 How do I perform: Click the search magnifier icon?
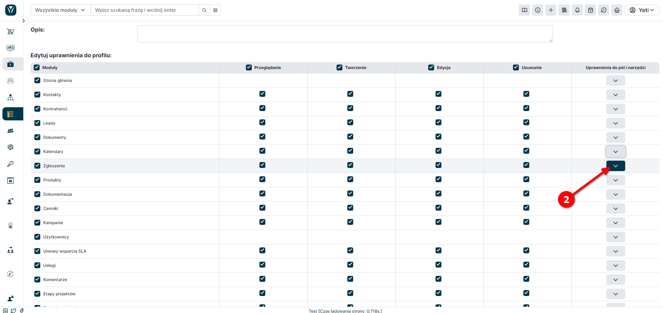pos(204,10)
